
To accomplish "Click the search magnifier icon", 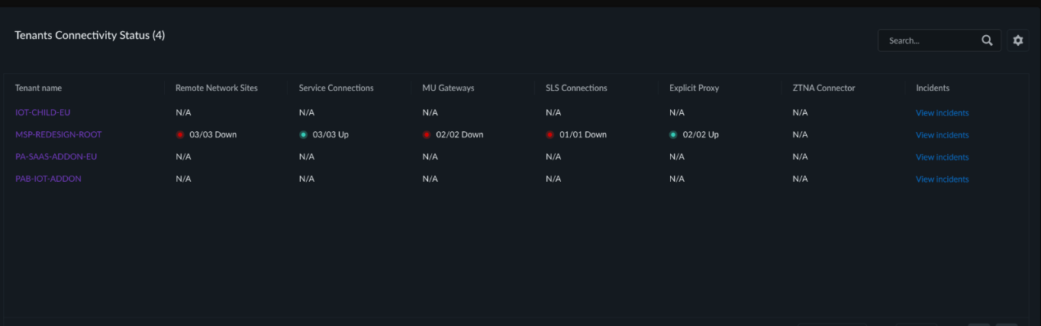I will (x=987, y=40).
